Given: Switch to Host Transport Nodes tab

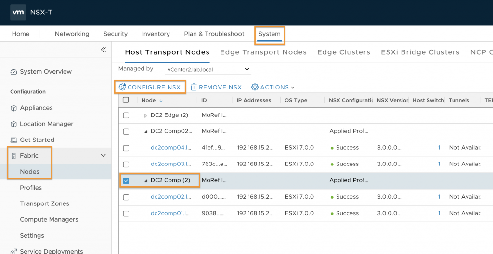Looking at the screenshot, I should tap(167, 52).
